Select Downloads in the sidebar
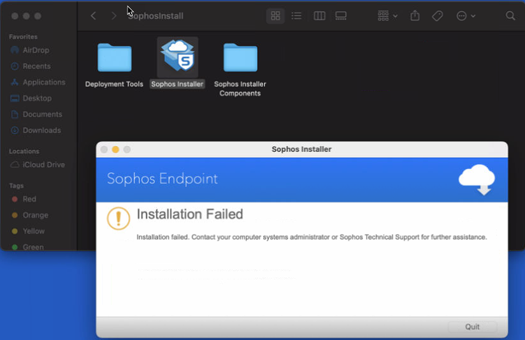The image size is (525, 340). [42, 130]
